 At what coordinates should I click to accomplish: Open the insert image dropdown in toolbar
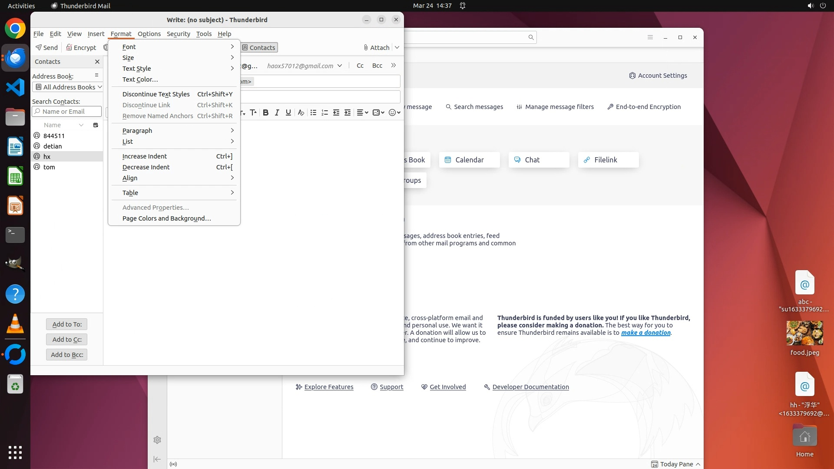[x=378, y=112]
